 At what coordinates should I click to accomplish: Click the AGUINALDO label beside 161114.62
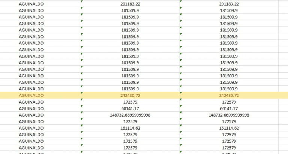[31, 128]
